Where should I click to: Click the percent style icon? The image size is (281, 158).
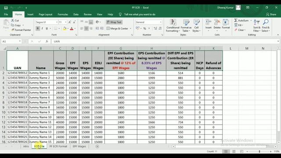(144, 29)
